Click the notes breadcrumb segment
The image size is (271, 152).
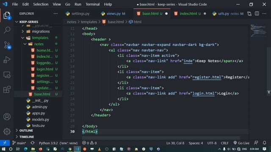click(72, 22)
